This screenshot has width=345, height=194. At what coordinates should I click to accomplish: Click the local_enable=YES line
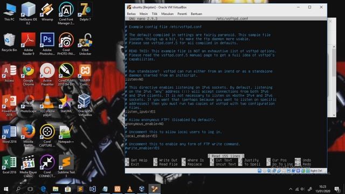141,136
